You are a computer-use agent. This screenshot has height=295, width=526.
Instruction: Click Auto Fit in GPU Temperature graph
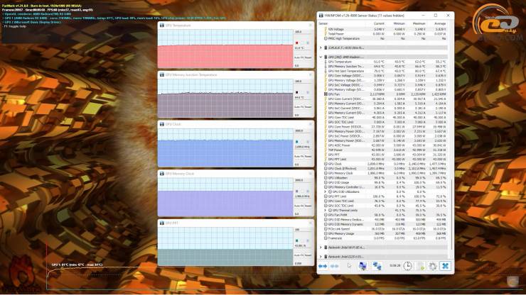coord(298,58)
